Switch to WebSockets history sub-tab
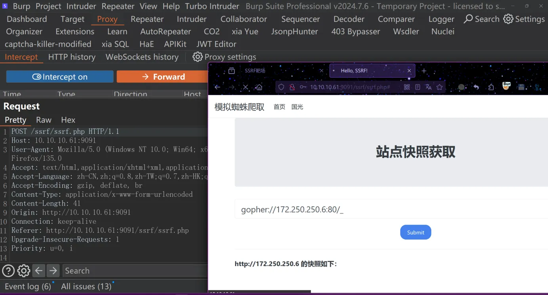Image resolution: width=548 pixels, height=295 pixels. click(x=142, y=57)
